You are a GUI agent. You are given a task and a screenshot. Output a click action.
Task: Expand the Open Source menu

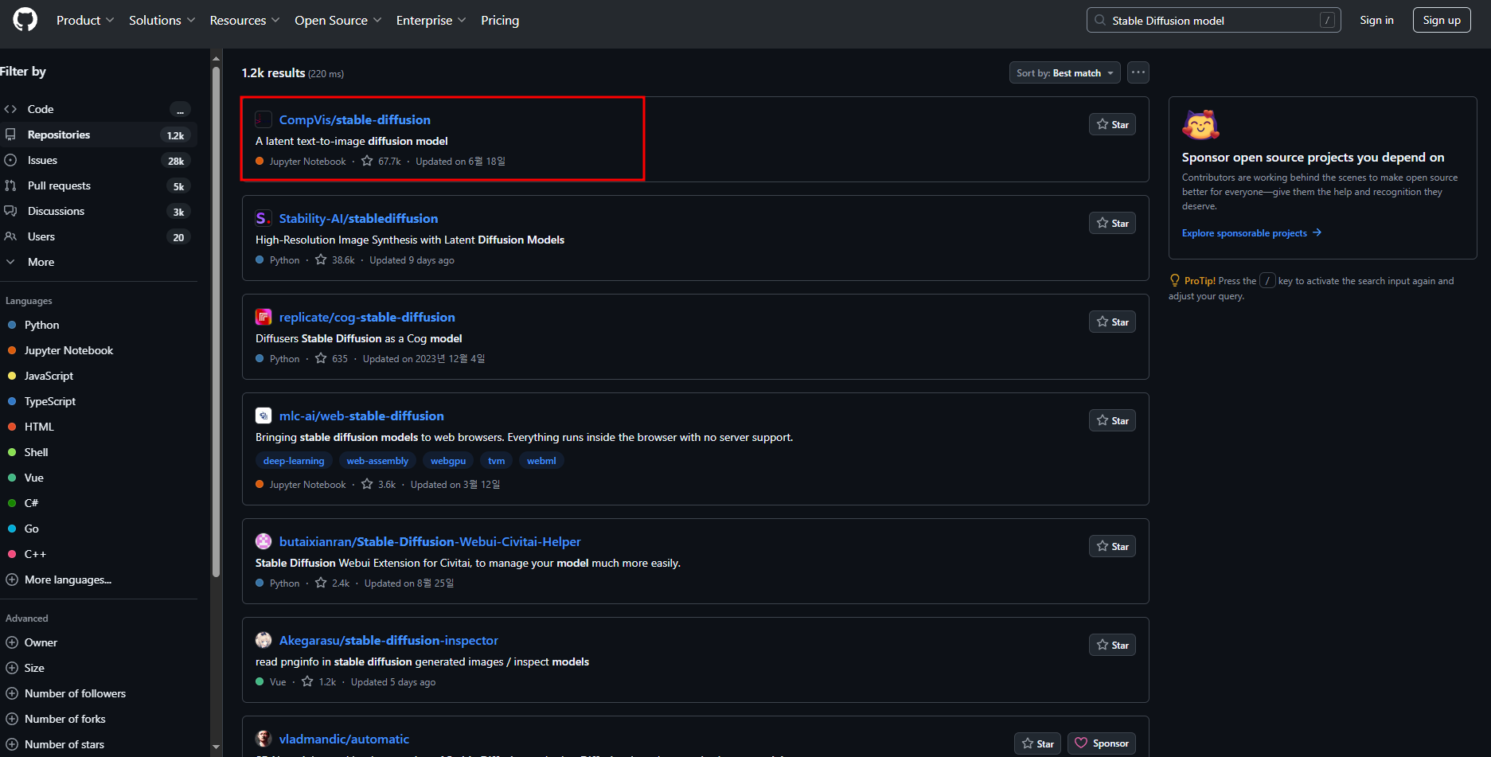click(x=338, y=20)
